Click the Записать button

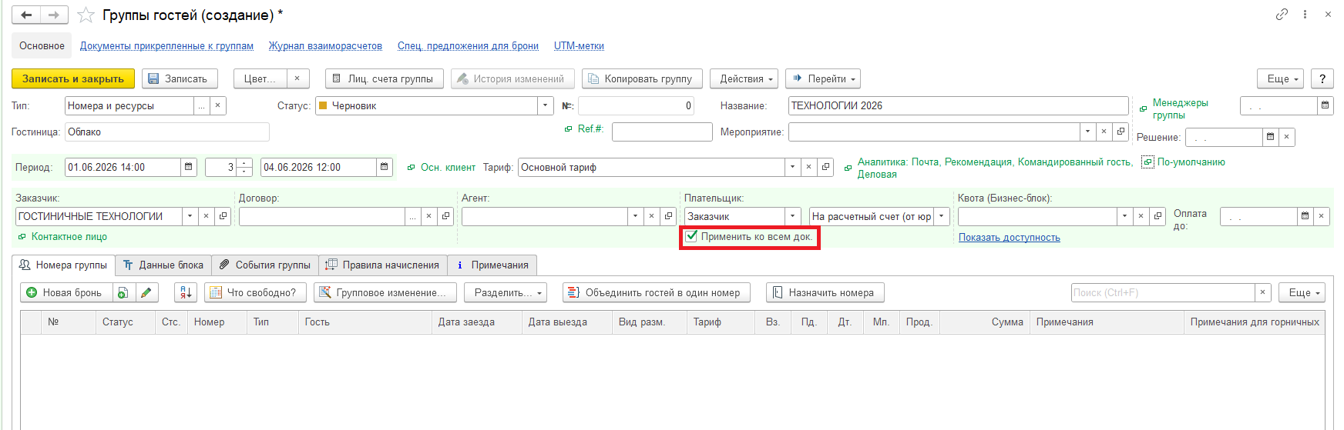point(179,78)
